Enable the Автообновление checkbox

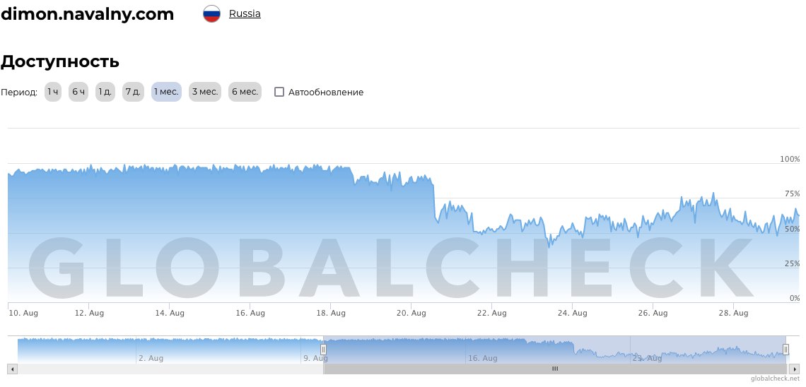pyautogui.click(x=279, y=92)
